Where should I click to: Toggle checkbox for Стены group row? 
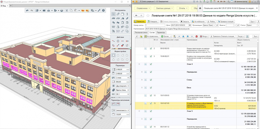coord(151,80)
